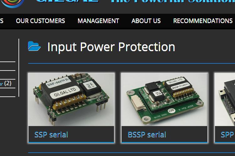Open the OUR CUSTOMERS menu item
The width and height of the screenshot is (235, 156).
click(40, 21)
